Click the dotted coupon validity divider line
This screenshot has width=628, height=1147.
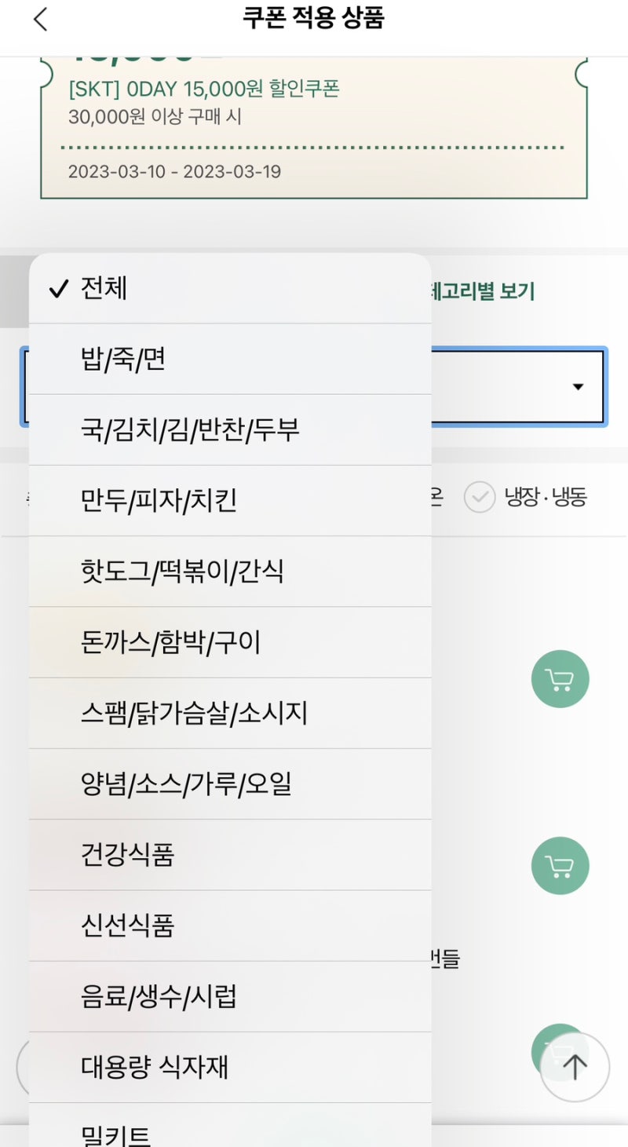312,148
